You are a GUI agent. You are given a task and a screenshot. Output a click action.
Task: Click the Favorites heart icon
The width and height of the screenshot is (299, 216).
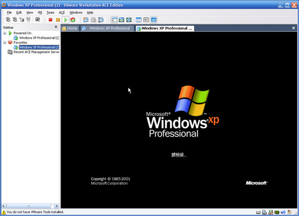(x=10, y=42)
